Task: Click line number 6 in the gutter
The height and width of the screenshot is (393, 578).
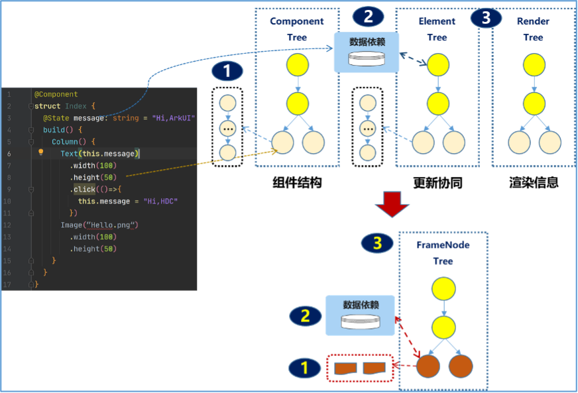Action: [x=9, y=154]
